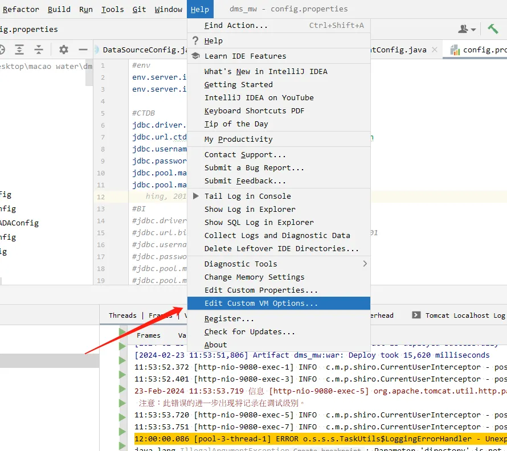Screen dimensions: 507x451
Task: Click the Artifact dms_mw:war deploy log line
Action: pos(312,355)
